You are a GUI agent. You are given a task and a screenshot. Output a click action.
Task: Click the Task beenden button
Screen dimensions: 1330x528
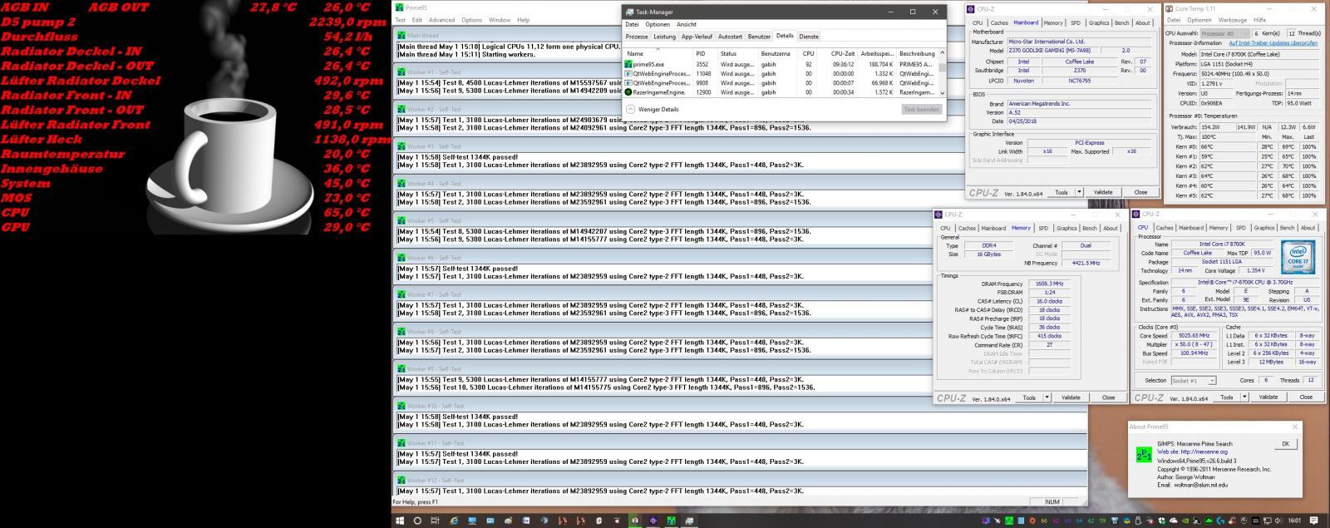coord(921,109)
